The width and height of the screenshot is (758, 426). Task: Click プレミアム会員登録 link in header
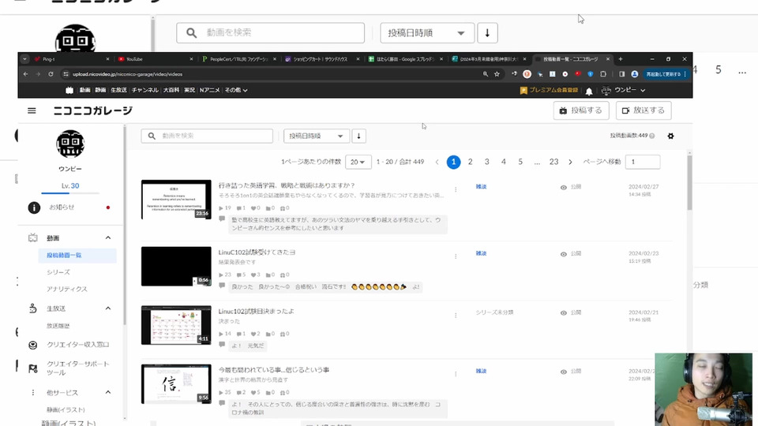(550, 90)
